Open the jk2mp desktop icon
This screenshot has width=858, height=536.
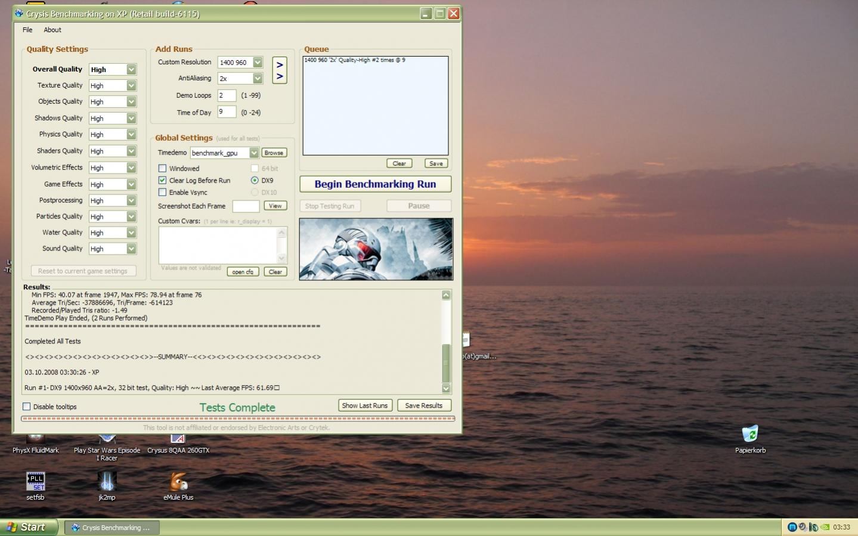pos(107,486)
